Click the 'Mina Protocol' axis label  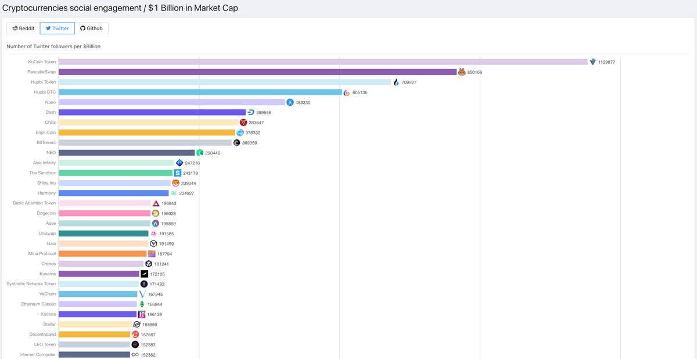42,254
